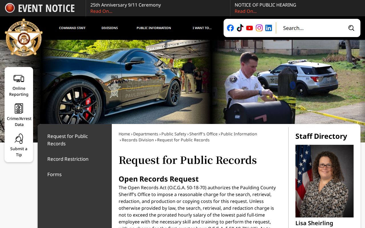Go to Public Safety breadcrumb
365x228 pixels.
coord(174,134)
